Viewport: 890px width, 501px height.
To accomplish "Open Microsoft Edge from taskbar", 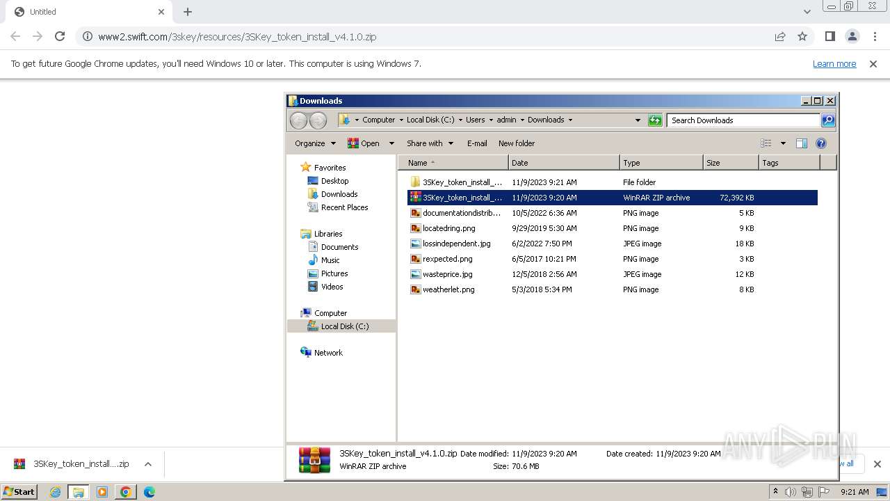I will (x=149, y=492).
